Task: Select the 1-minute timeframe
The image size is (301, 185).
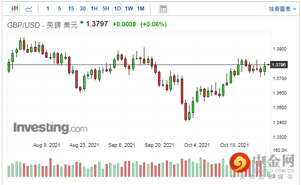Action: (x=48, y=9)
